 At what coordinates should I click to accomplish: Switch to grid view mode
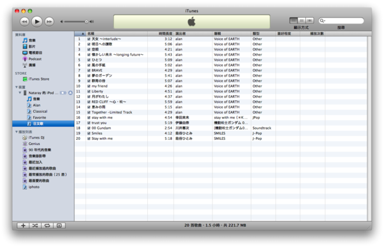tap(301, 20)
